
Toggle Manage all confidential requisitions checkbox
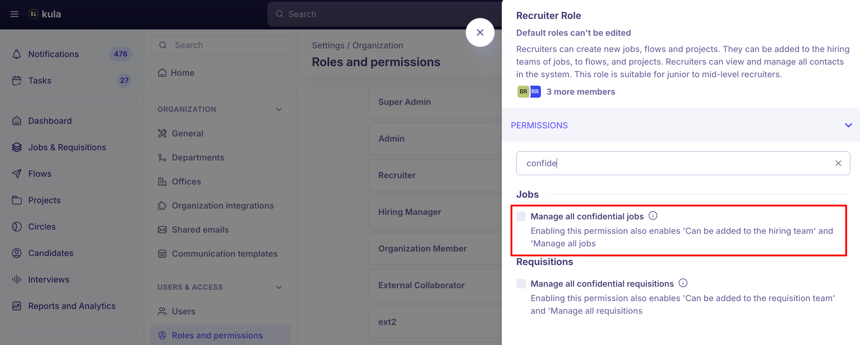pos(521,284)
